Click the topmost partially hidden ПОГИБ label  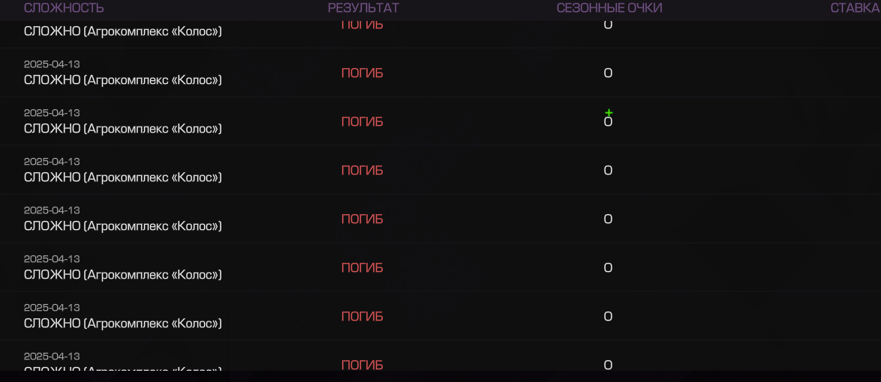point(362,25)
